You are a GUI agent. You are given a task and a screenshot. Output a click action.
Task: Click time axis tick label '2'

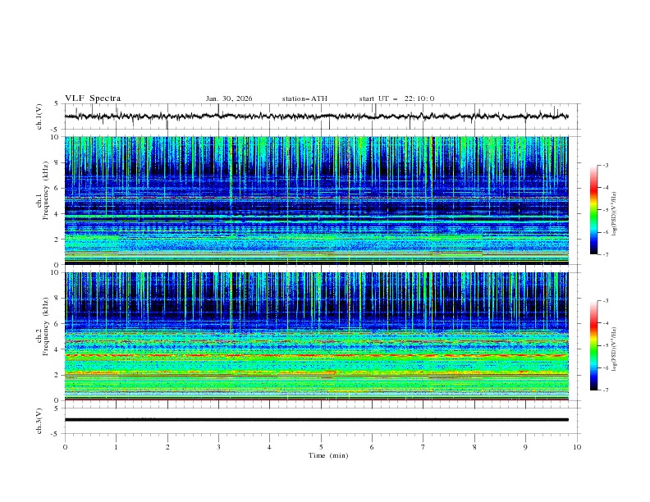167,447
